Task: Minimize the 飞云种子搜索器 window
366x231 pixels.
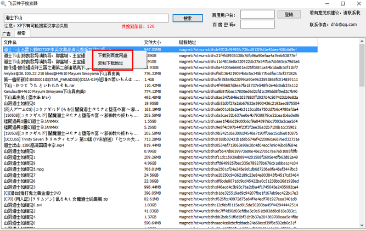Action: pos(327,3)
